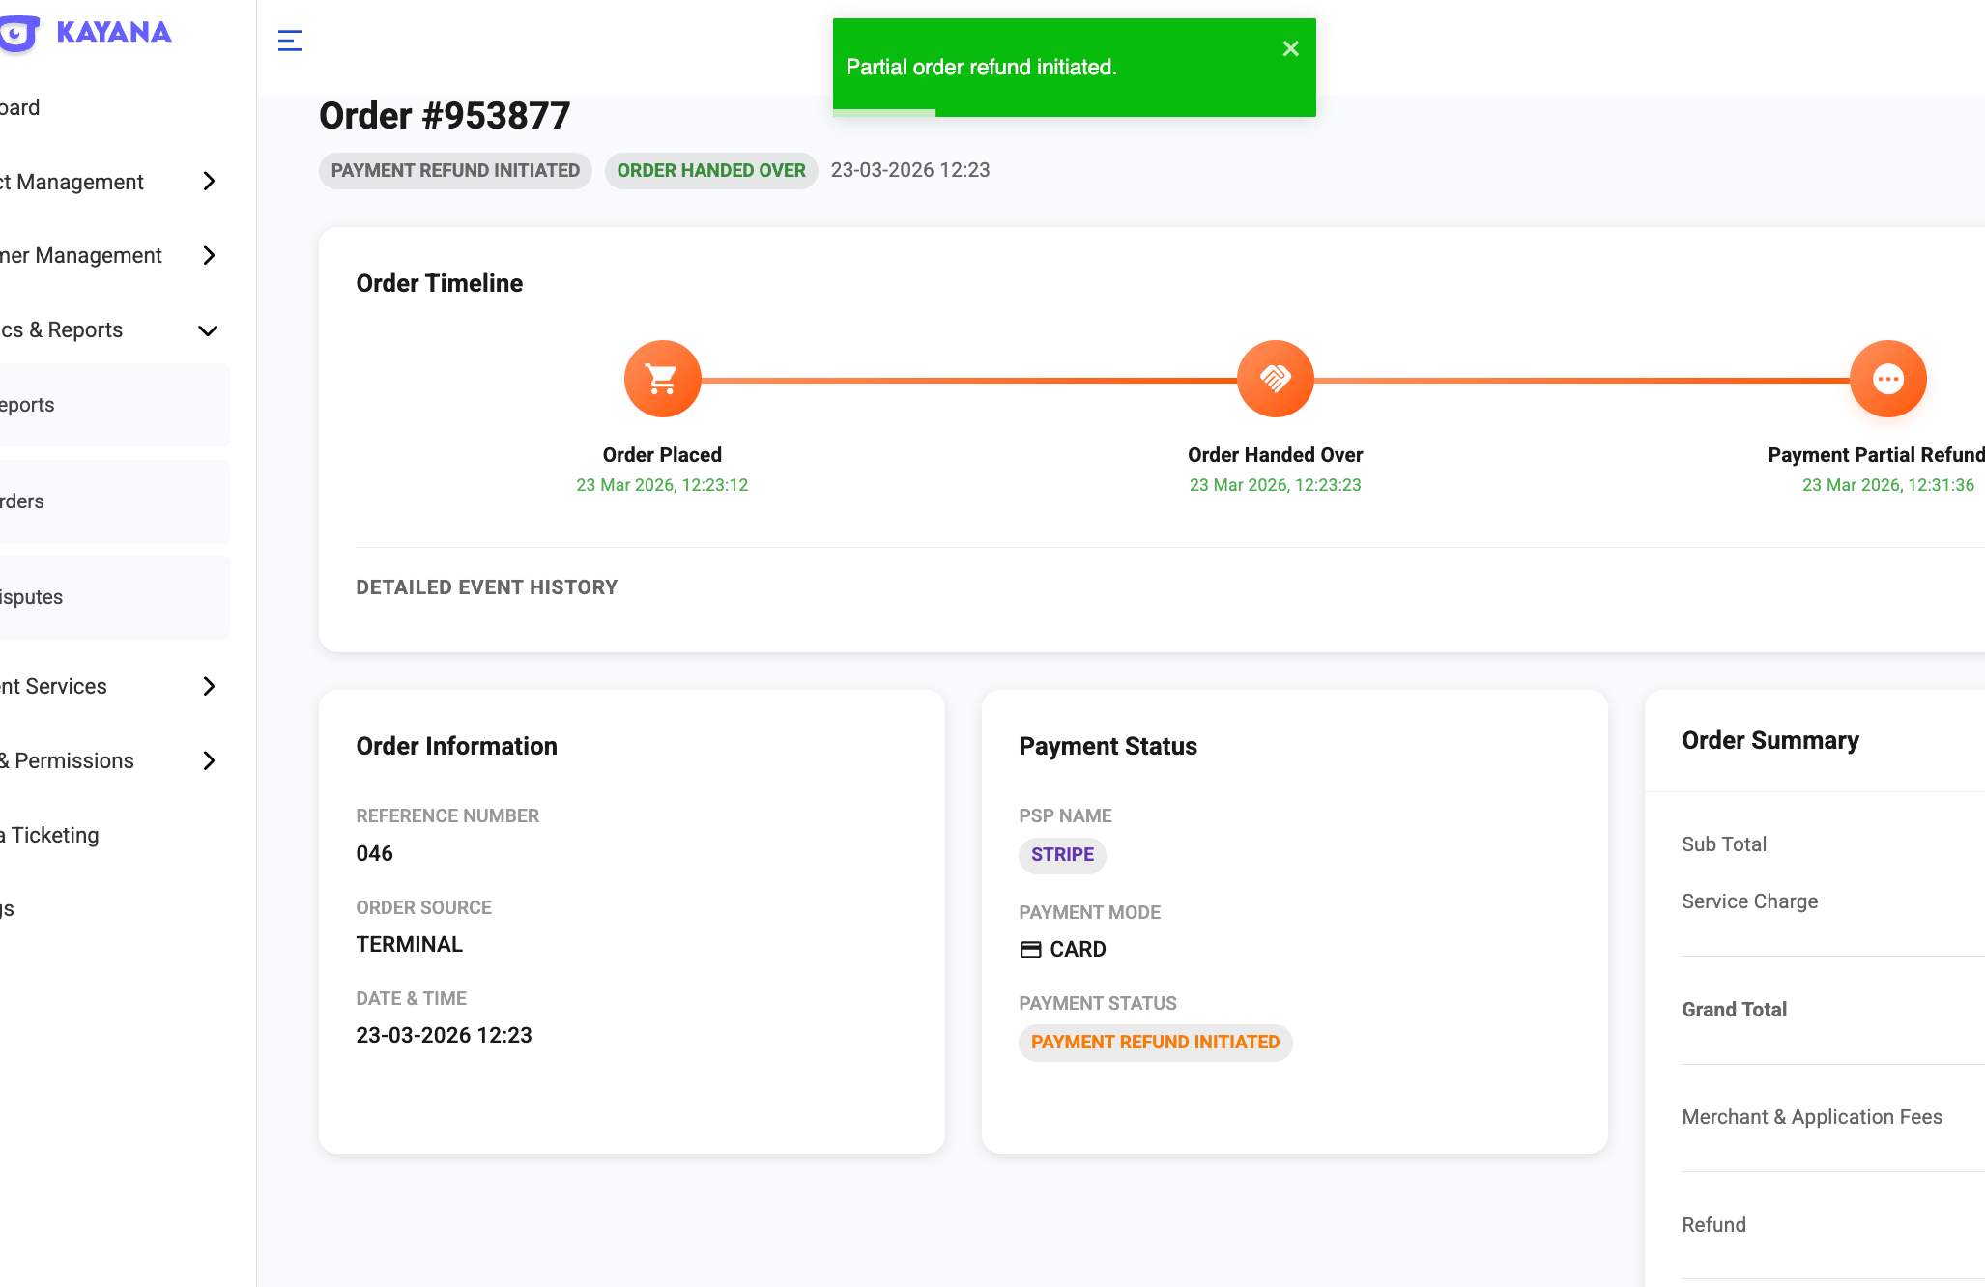Open the Disputes sidebar submenu item

point(115,597)
